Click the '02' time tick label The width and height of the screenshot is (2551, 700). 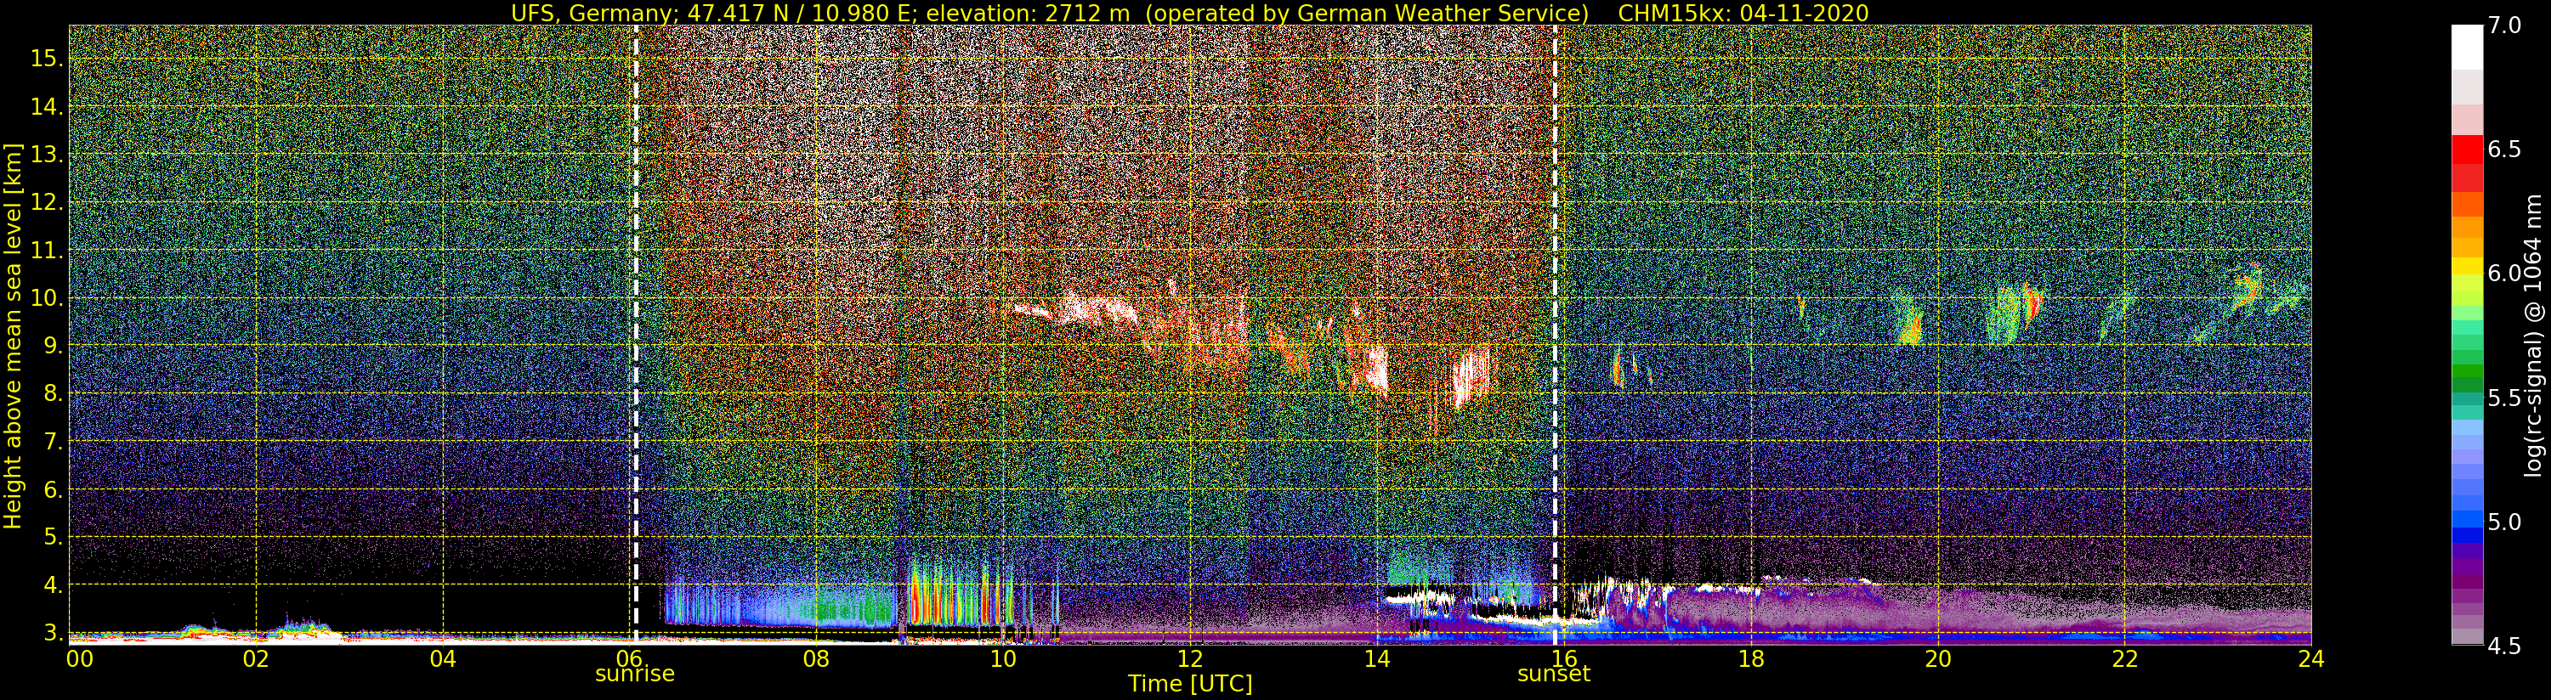tap(257, 658)
